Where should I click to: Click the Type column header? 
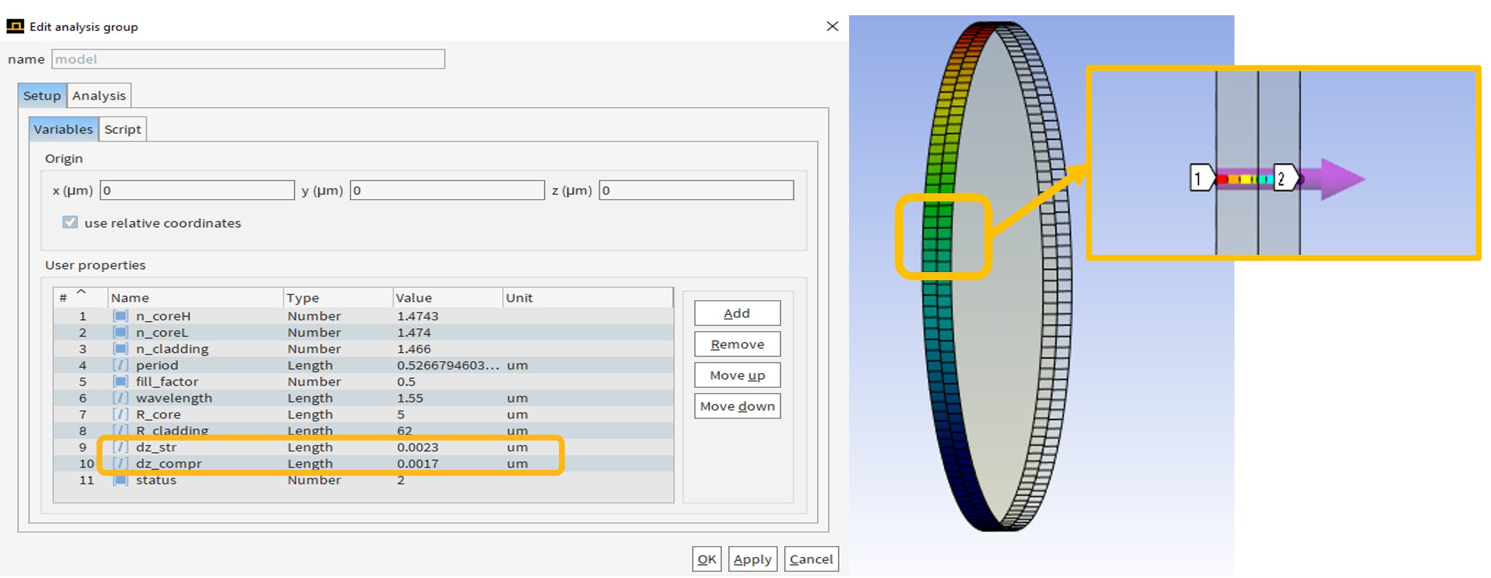(x=338, y=298)
